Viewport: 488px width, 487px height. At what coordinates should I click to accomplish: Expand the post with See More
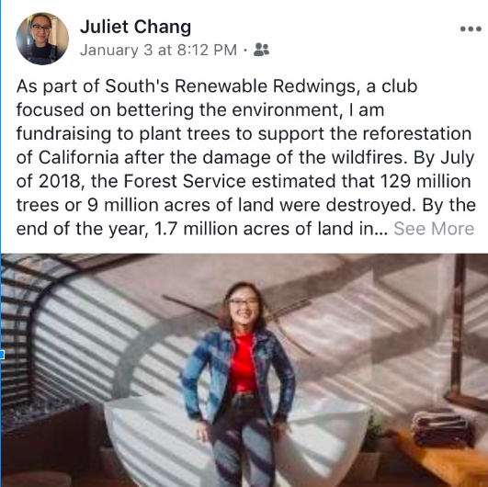pyautogui.click(x=434, y=229)
